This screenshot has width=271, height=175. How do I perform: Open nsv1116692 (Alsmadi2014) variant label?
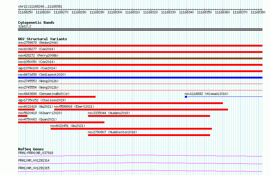point(206,94)
